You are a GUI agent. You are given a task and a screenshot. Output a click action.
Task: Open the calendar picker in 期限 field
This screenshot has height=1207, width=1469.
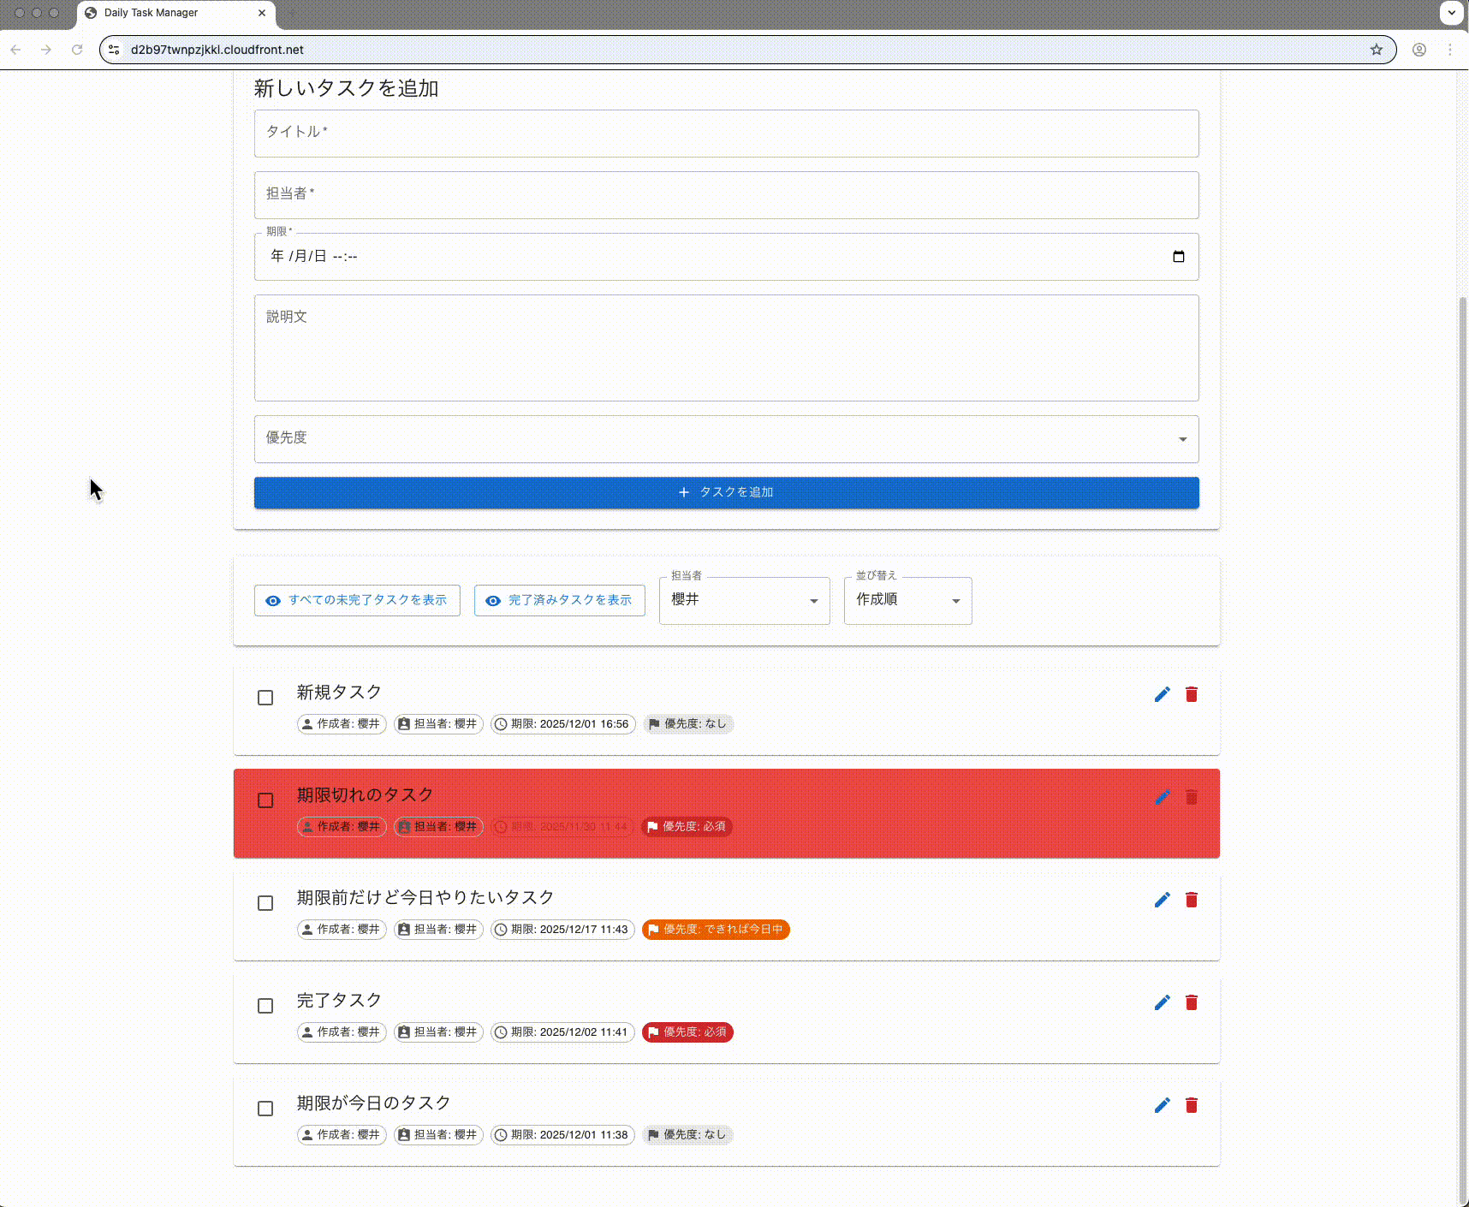pos(1178,257)
